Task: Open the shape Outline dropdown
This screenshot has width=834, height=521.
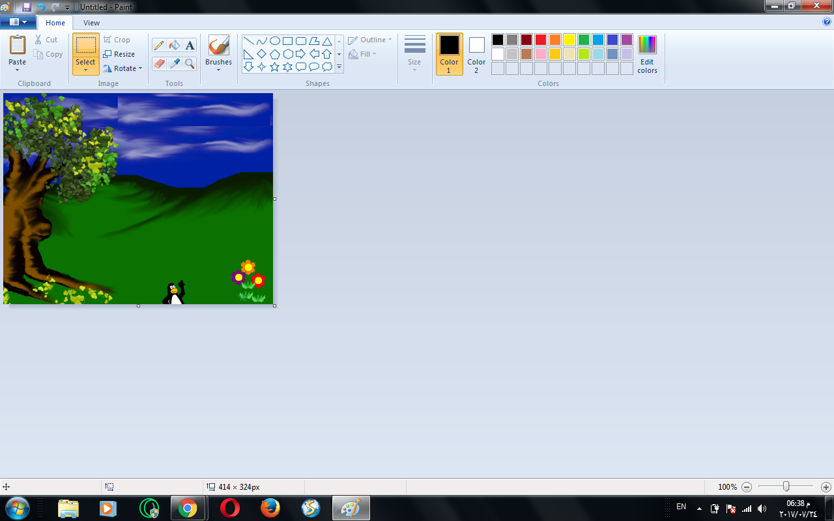Action: pyautogui.click(x=370, y=40)
